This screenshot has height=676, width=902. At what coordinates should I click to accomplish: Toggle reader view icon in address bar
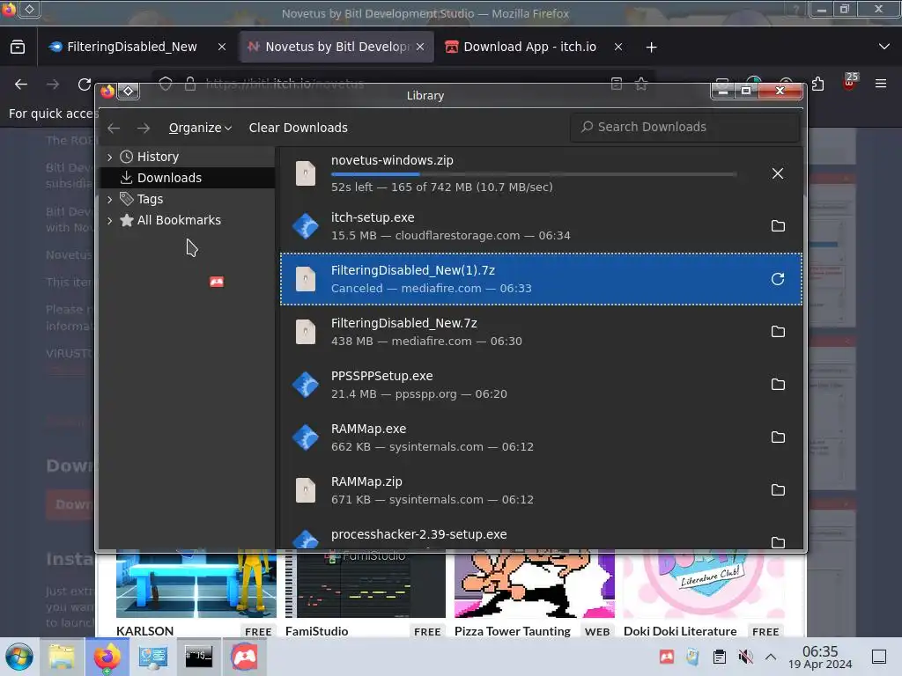[616, 84]
